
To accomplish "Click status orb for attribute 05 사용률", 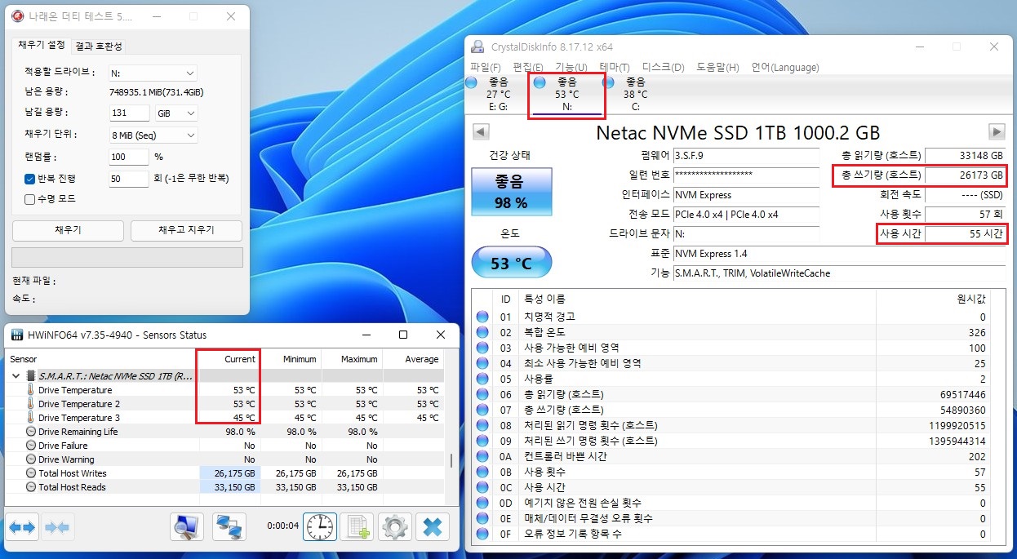I will [482, 379].
